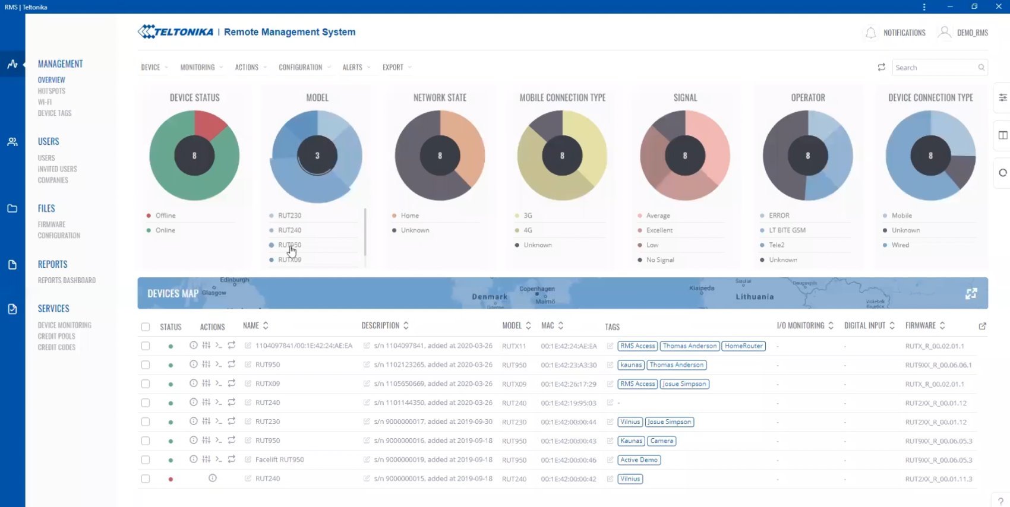Image resolution: width=1010 pixels, height=507 pixels.
Task: Go to Device Tags in Management
Action: pyautogui.click(x=55, y=113)
